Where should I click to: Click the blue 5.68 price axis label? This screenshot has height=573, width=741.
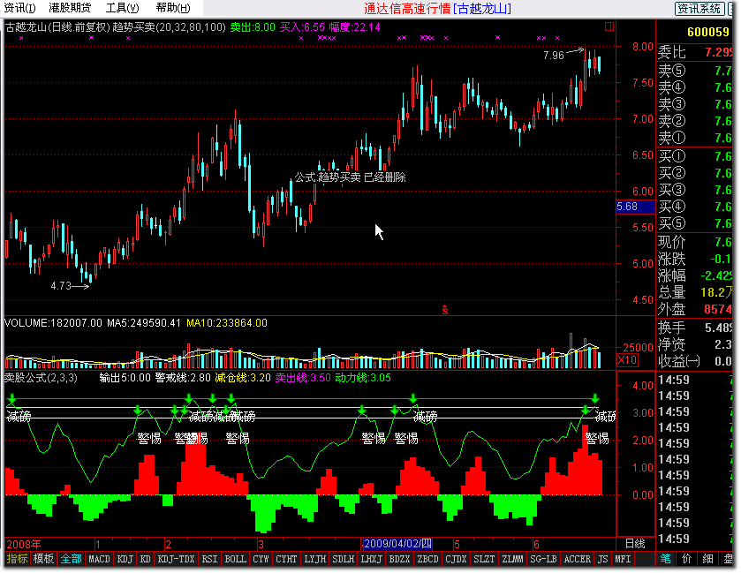636,207
